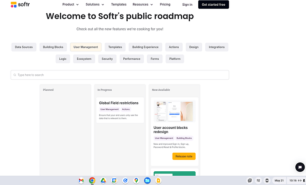
Task: Open the Phone Hub tray icon
Action: point(267,181)
